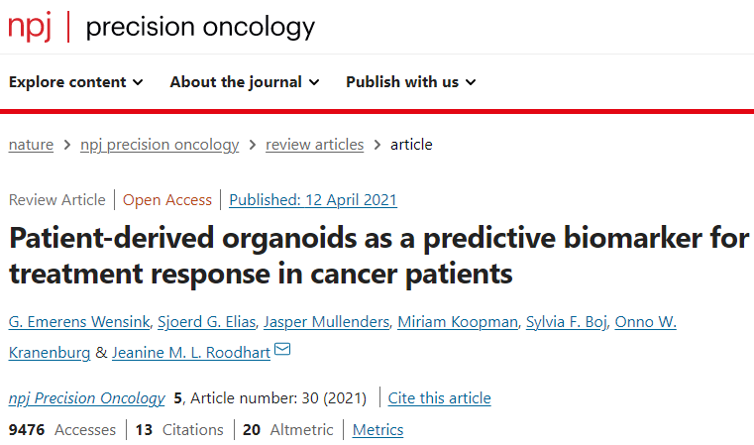View author Miriam Koopman details
Image resolution: width=754 pixels, height=445 pixels.
coord(458,322)
